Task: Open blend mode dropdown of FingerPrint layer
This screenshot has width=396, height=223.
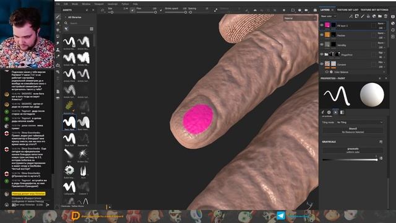Action: coord(381,53)
